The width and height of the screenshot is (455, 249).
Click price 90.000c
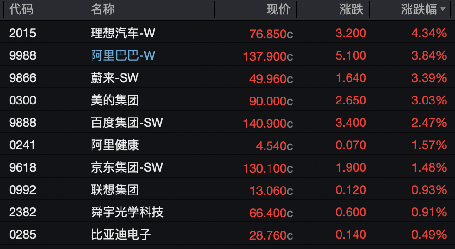[271, 101]
